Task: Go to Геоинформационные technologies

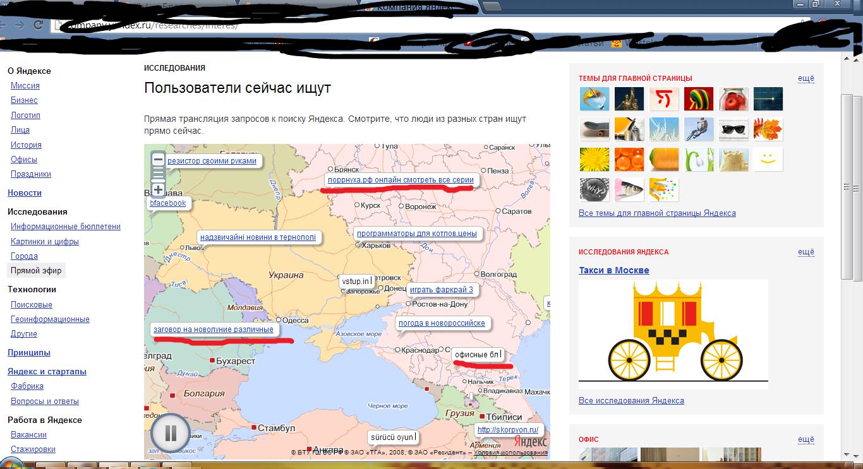Action: [50, 319]
